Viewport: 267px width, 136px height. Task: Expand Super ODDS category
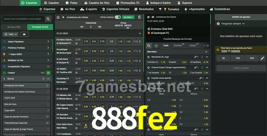[26, 54]
